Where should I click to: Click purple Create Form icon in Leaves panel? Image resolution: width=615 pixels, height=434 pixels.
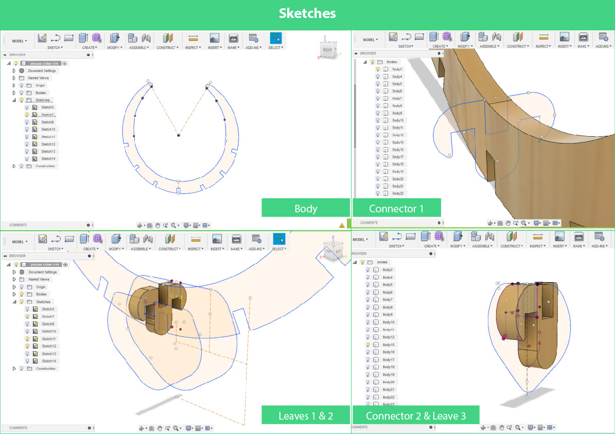[x=97, y=239]
